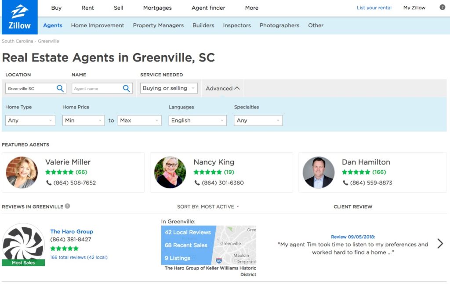Viewport: 450px width, 284px height.
Task: Open the Agent finder menu
Action: 208,8
